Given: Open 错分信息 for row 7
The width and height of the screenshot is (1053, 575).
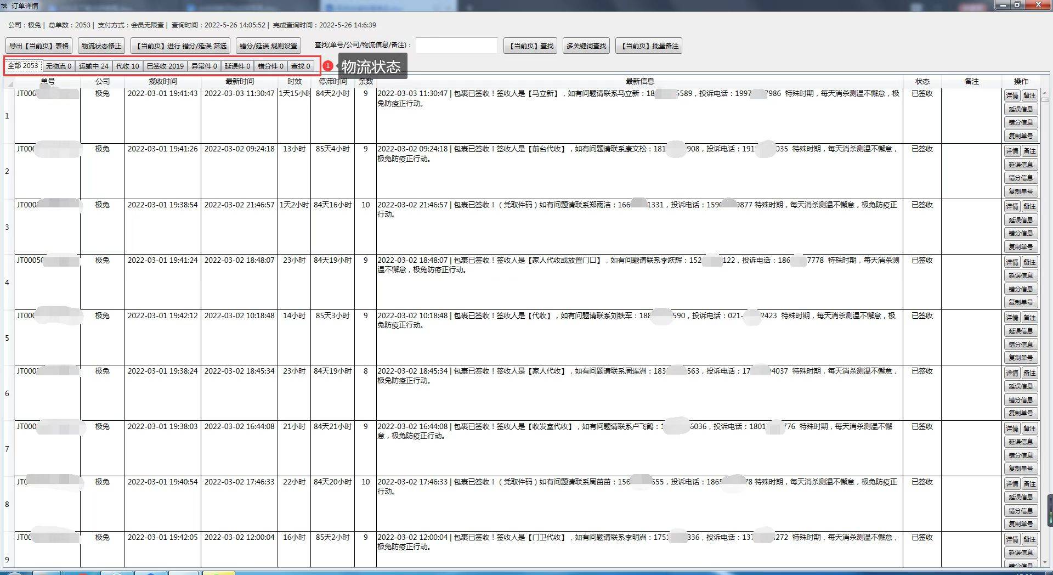Looking at the screenshot, I should click(x=1021, y=455).
